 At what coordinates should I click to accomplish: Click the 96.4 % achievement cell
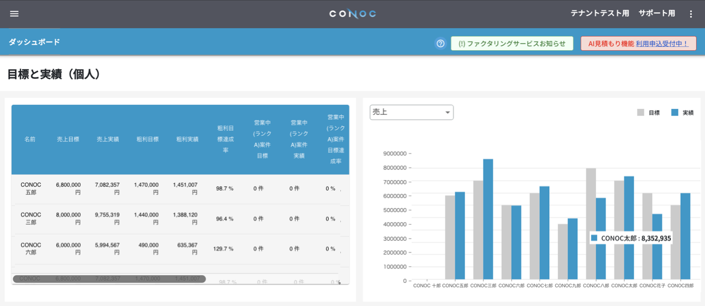pyautogui.click(x=224, y=219)
